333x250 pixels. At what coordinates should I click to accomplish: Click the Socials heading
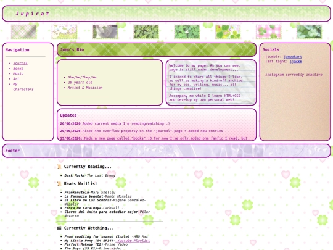coord(271,49)
